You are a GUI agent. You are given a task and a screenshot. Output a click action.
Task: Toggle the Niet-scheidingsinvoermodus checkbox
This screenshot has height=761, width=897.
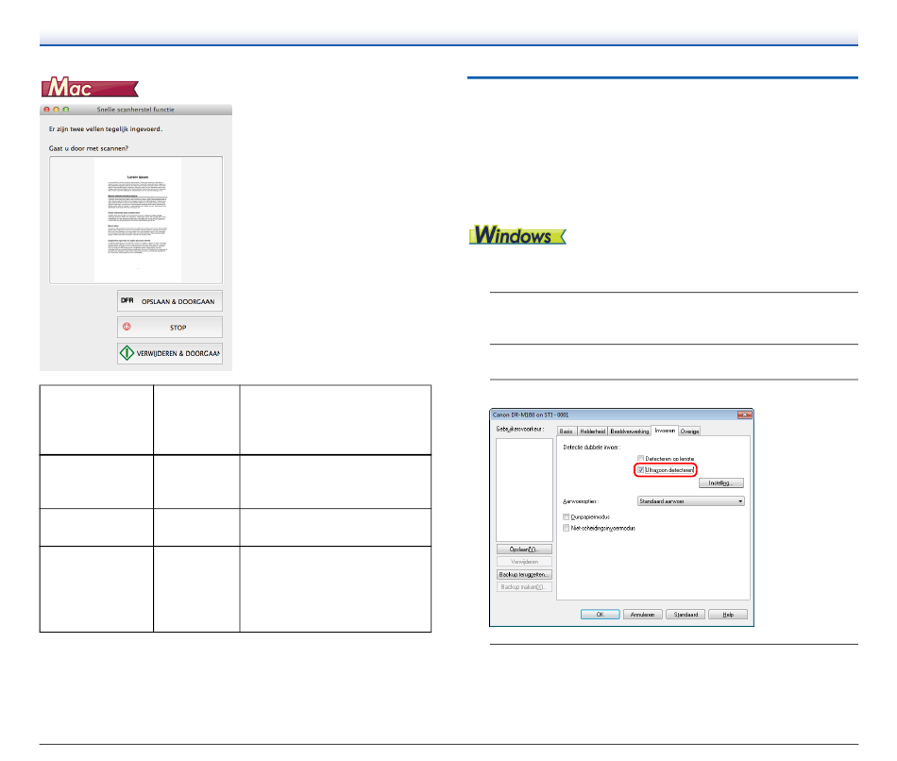[x=565, y=528]
